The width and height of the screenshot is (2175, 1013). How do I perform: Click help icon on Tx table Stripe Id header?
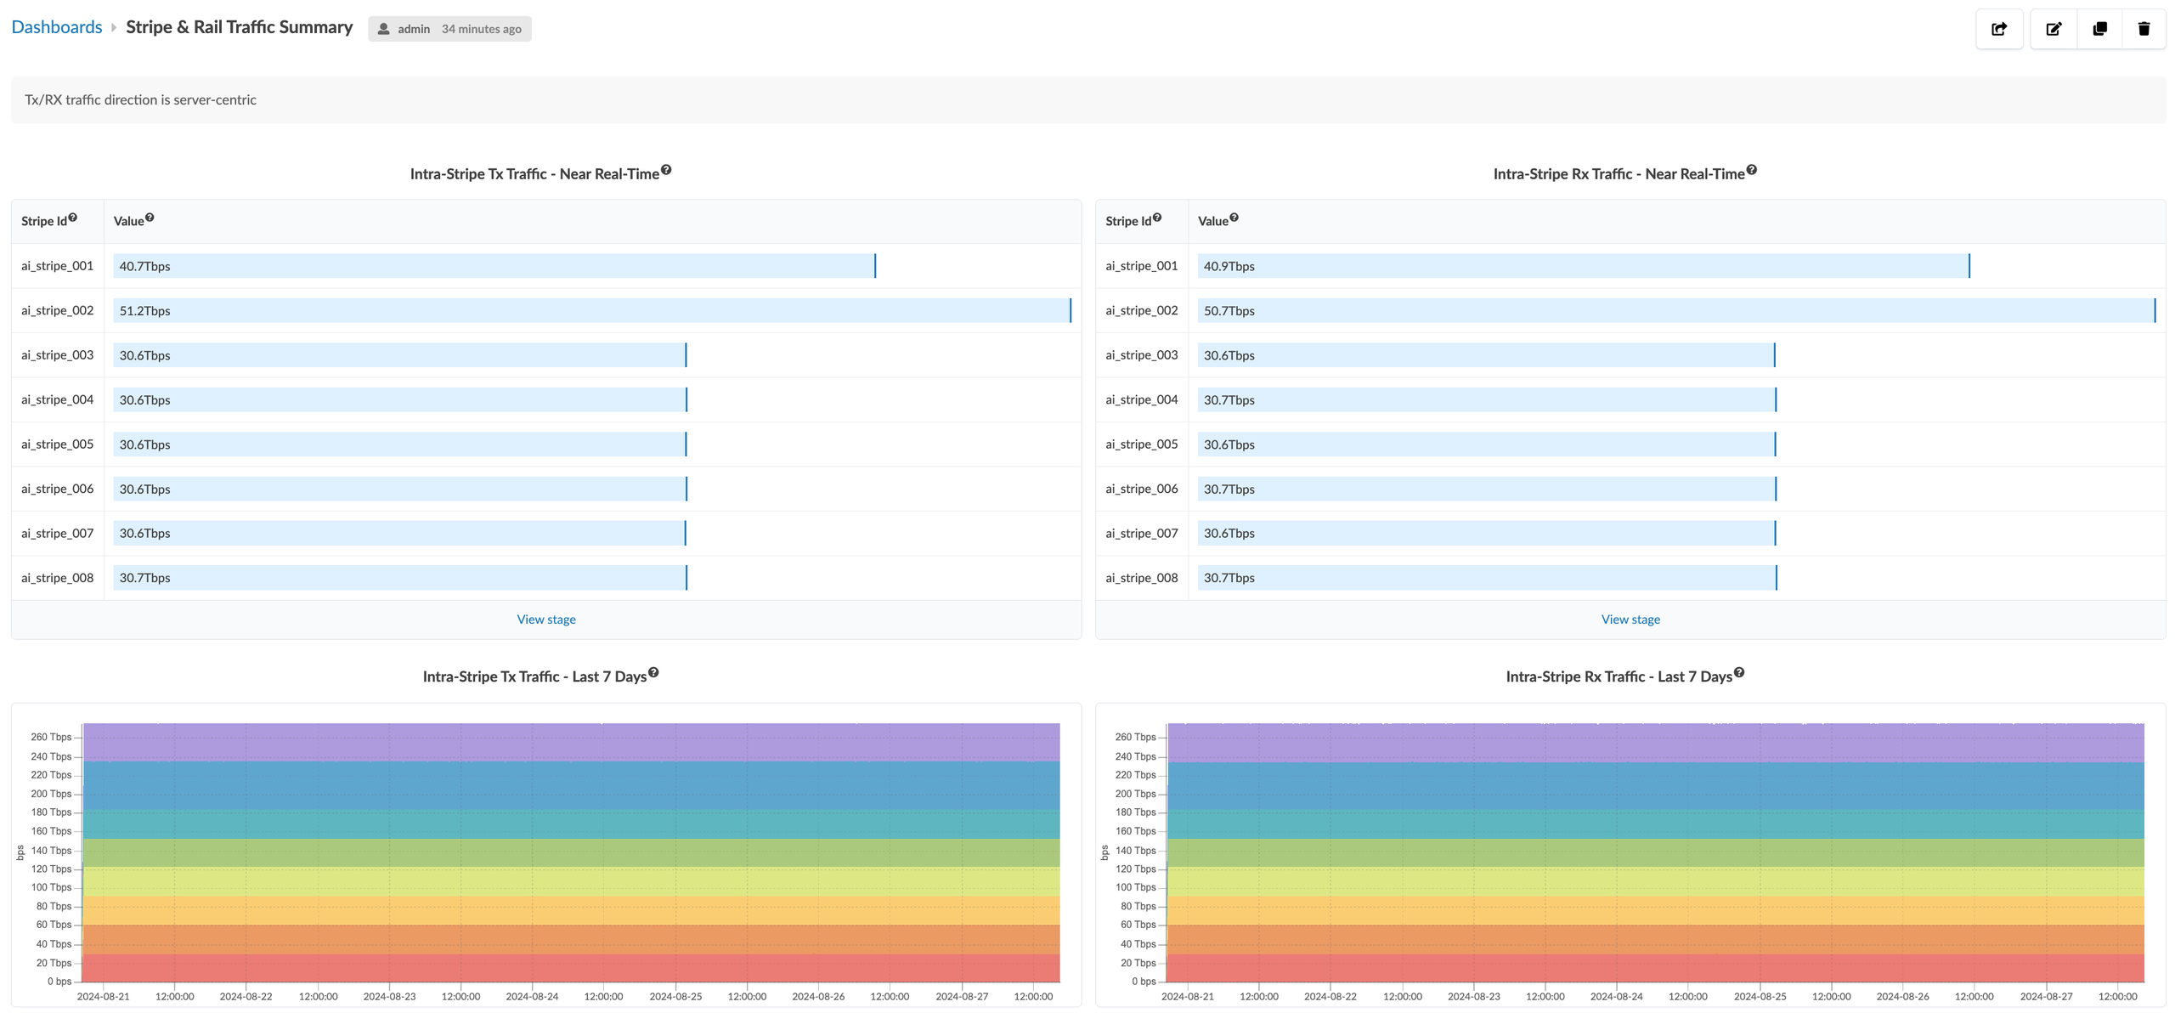click(x=73, y=218)
